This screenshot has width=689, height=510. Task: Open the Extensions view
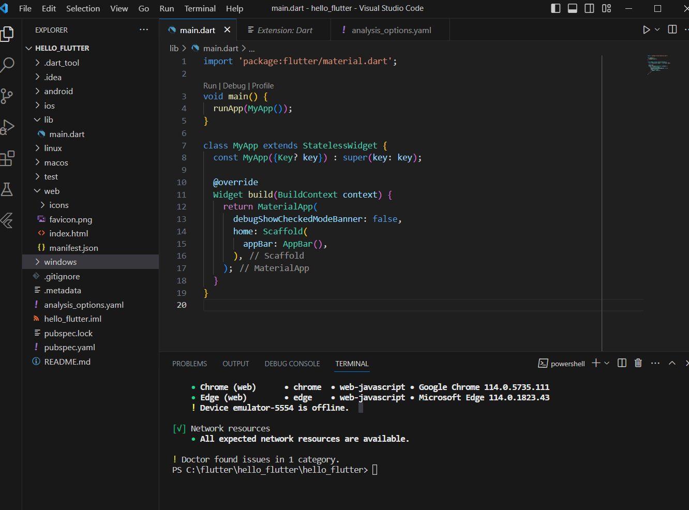7,158
